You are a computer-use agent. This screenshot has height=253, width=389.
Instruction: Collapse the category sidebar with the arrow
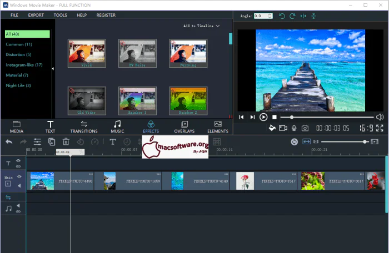coord(53,69)
